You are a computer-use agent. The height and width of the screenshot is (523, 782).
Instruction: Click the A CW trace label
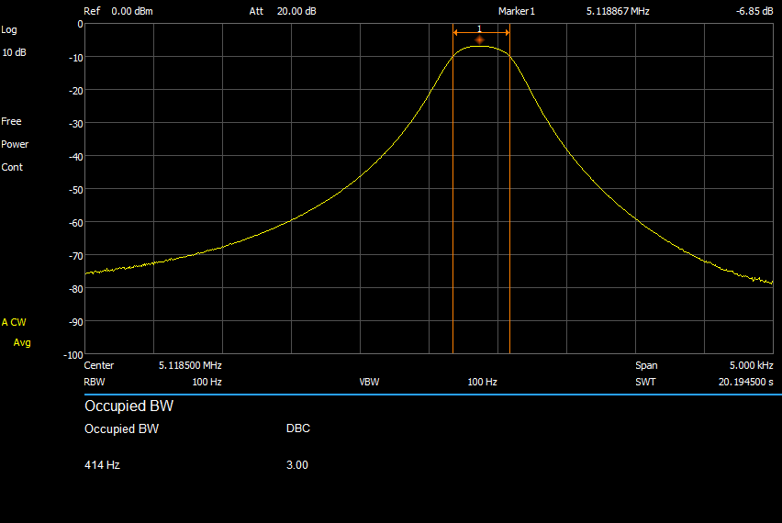[x=14, y=322]
